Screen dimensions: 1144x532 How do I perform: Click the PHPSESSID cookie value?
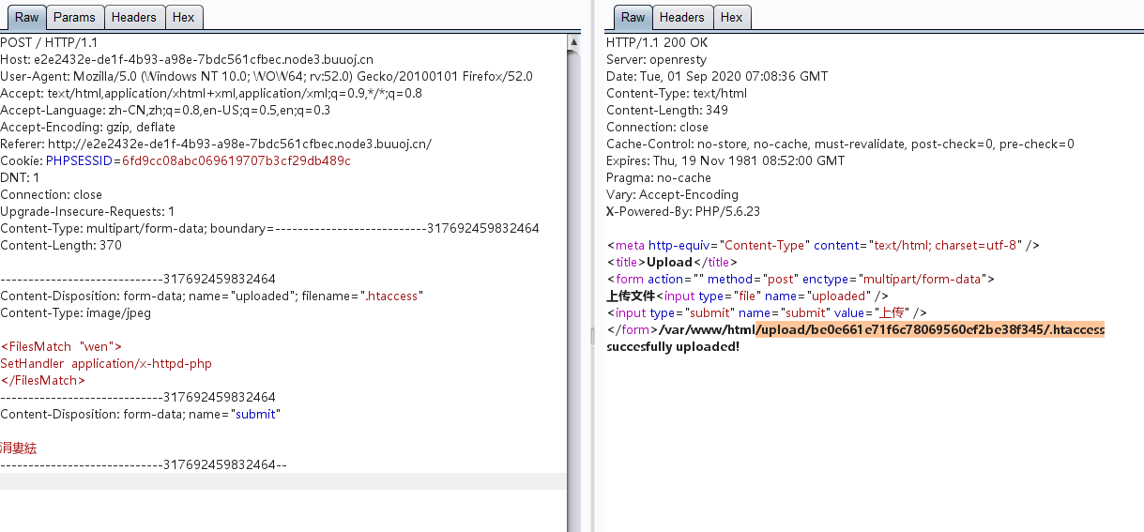236,160
